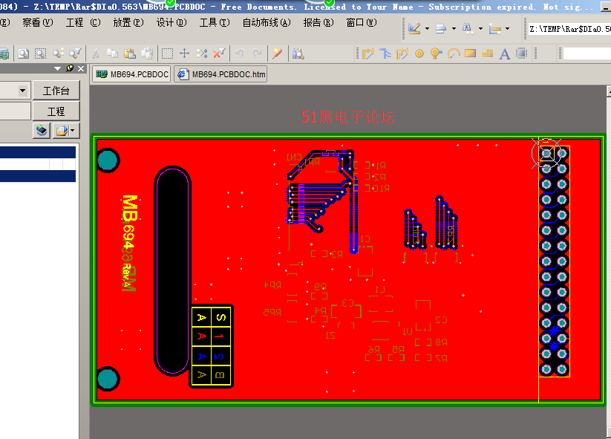Image resolution: width=611 pixels, height=439 pixels.
Task: Select interactive route connections tool
Action: (x=367, y=53)
